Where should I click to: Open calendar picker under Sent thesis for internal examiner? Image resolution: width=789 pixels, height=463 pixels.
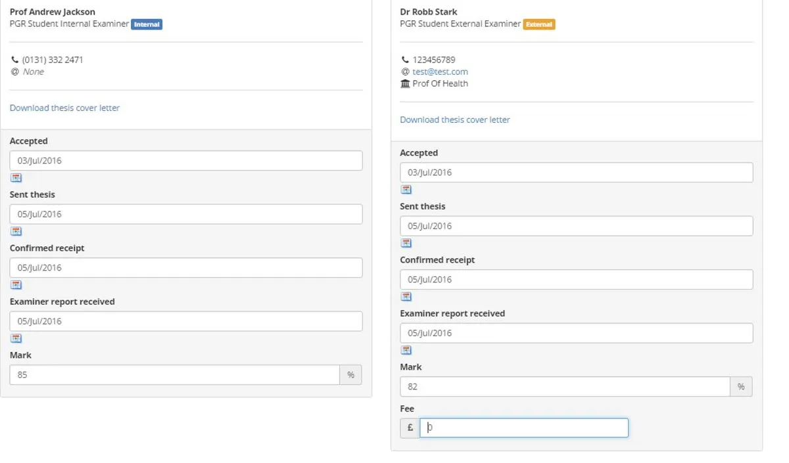(16, 231)
